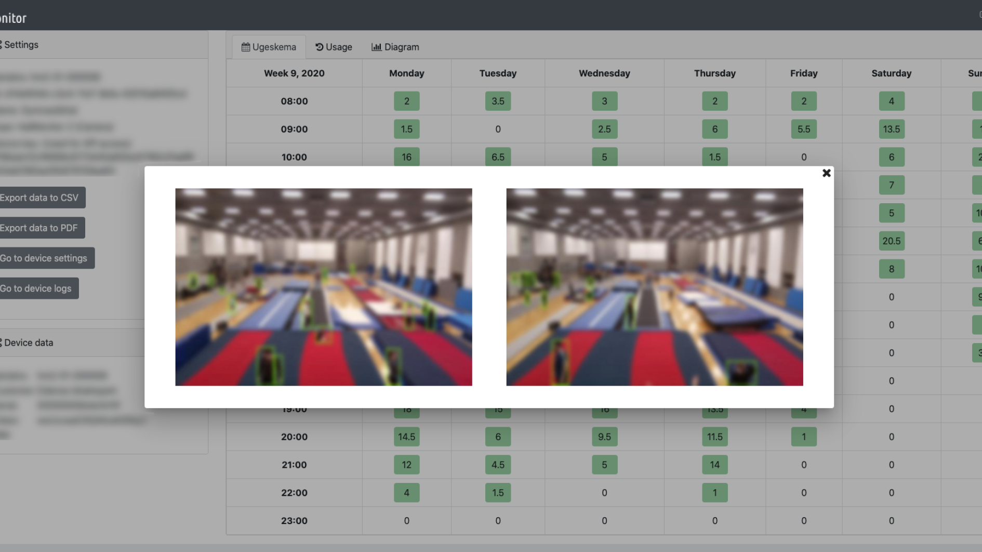Click the Settings panel header
The image size is (982, 552).
click(21, 45)
